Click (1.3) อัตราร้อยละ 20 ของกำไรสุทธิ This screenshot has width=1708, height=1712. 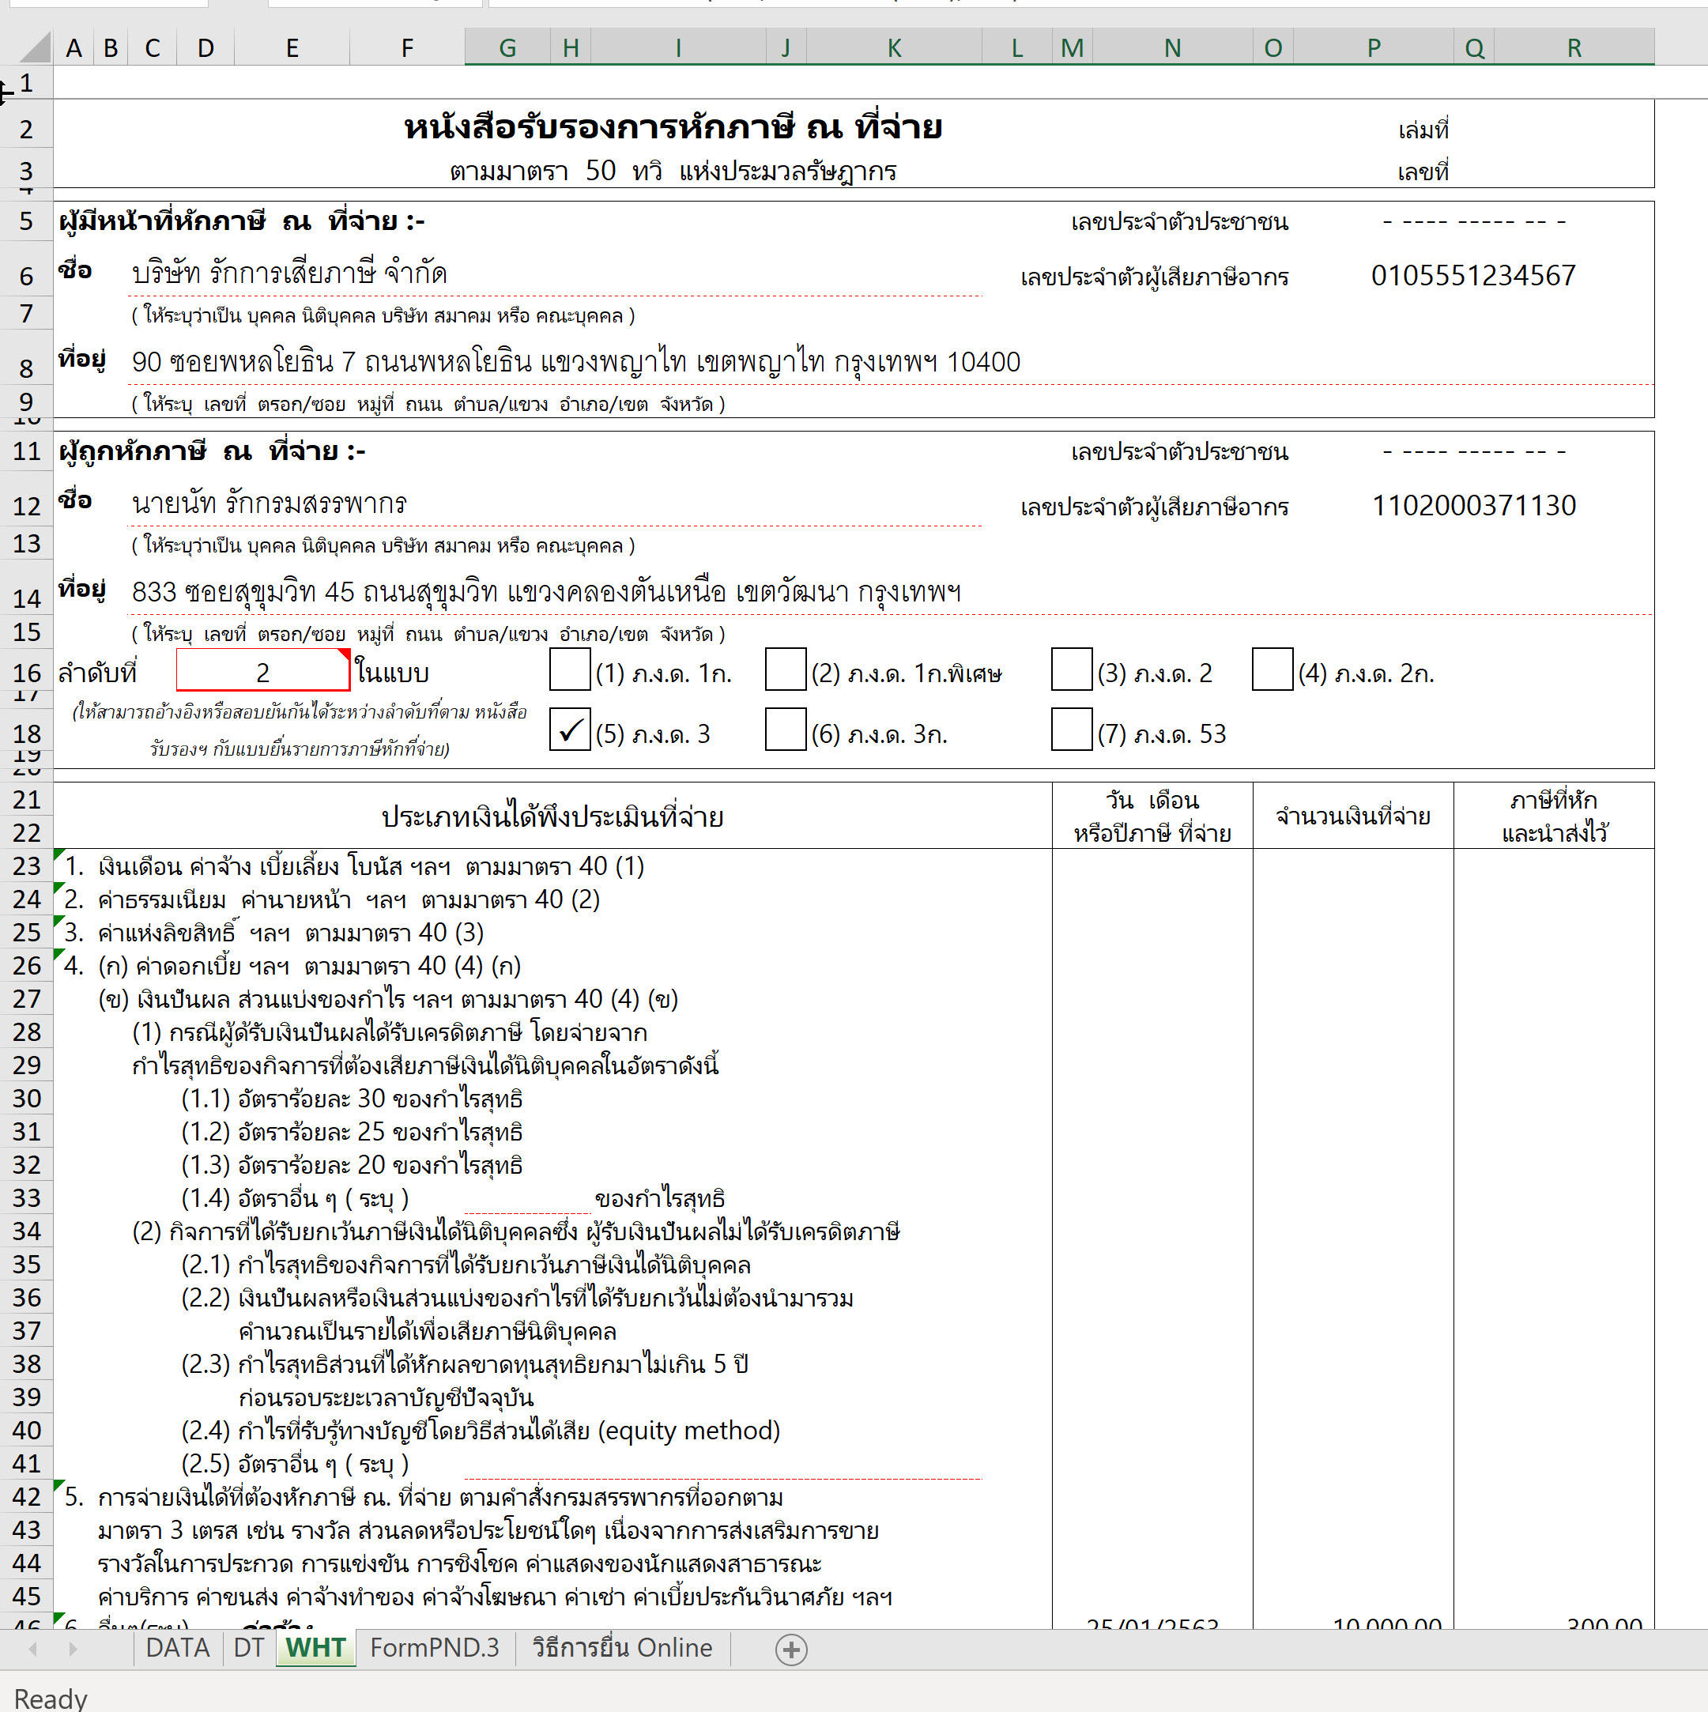(x=352, y=1164)
